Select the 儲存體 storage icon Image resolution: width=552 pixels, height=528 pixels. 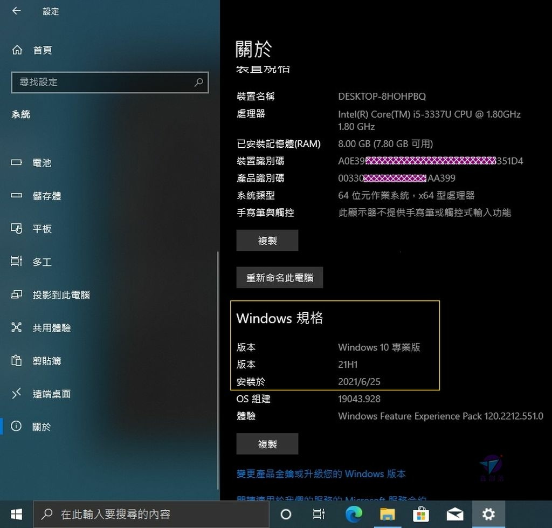[x=16, y=195]
